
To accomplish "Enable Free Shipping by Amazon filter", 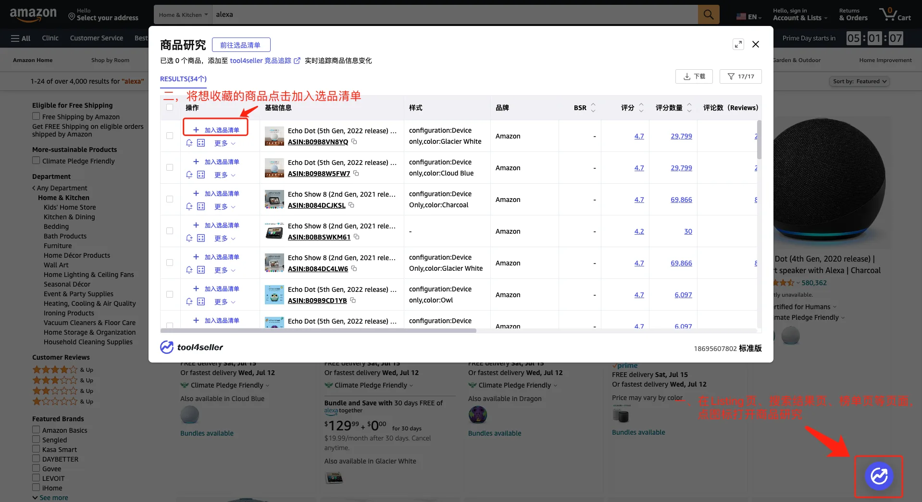I will click(x=36, y=116).
